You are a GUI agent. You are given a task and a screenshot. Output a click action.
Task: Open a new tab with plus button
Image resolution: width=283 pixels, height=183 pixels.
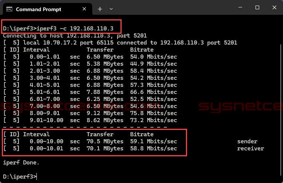(x=100, y=9)
